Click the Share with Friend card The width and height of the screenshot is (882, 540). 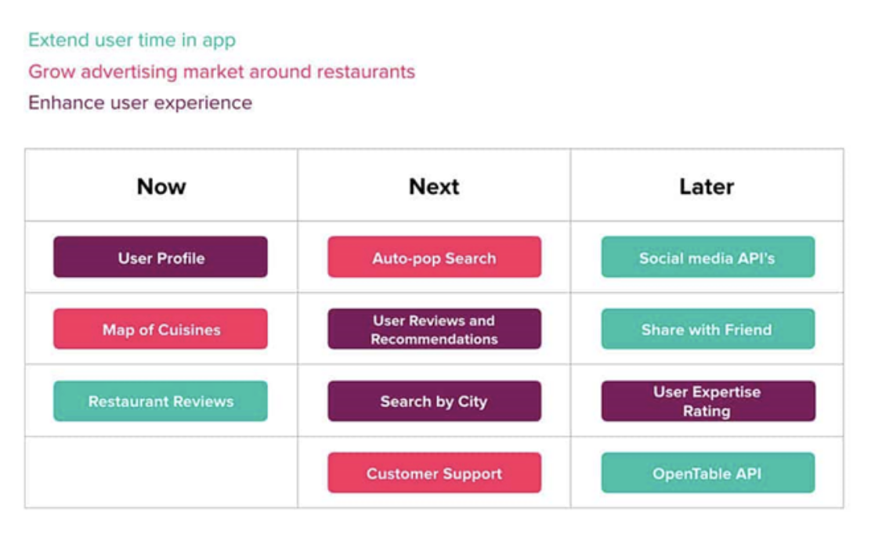707,329
